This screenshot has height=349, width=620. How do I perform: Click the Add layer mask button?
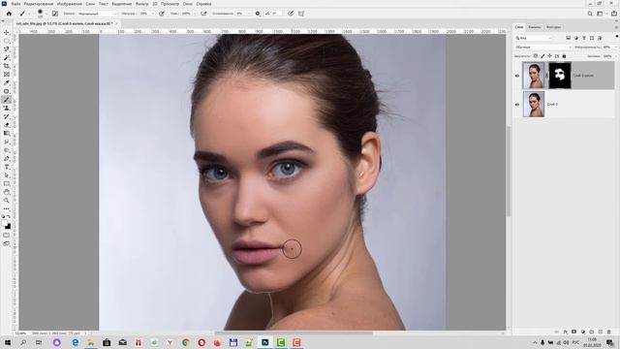click(574, 332)
